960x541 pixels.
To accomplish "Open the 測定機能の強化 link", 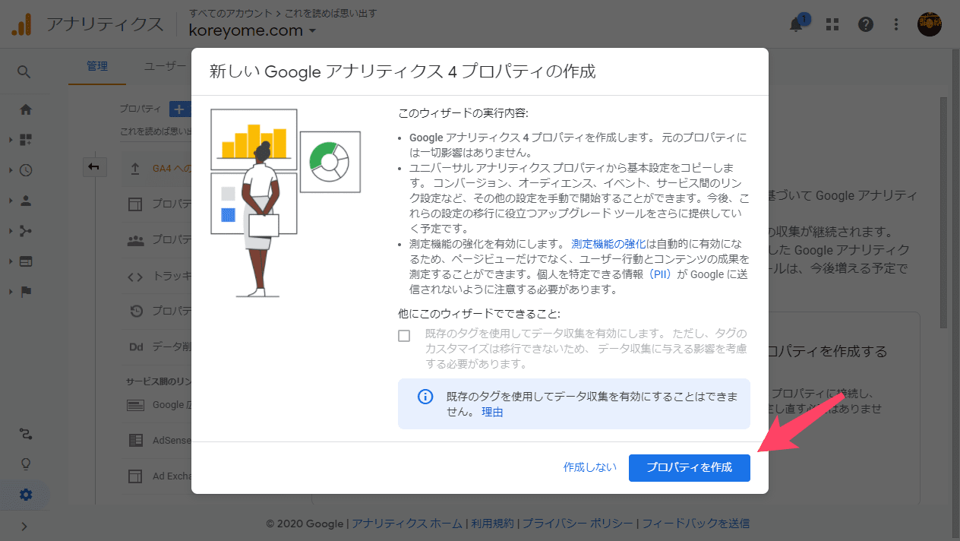I will (x=608, y=244).
